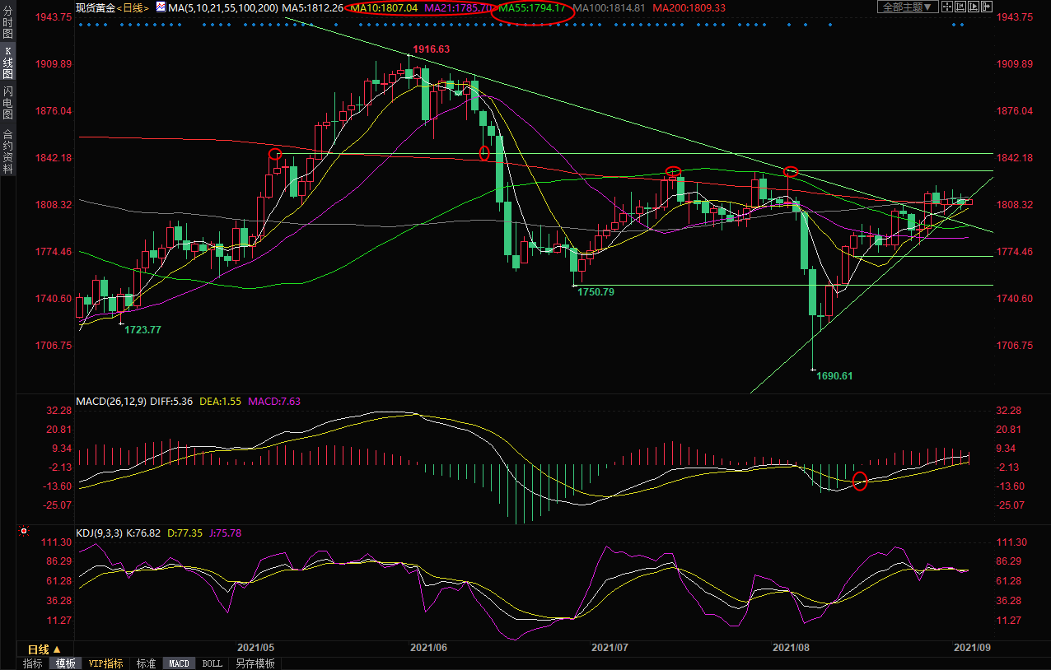Viewport: 1051px width, 670px height.
Task: Choose the BOLL template tab
Action: (212, 663)
